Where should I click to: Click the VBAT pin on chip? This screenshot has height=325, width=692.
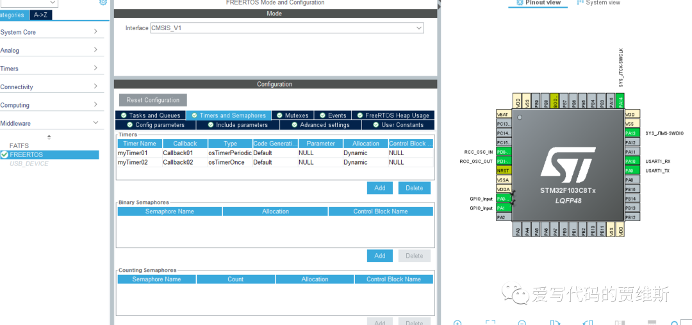pos(504,114)
